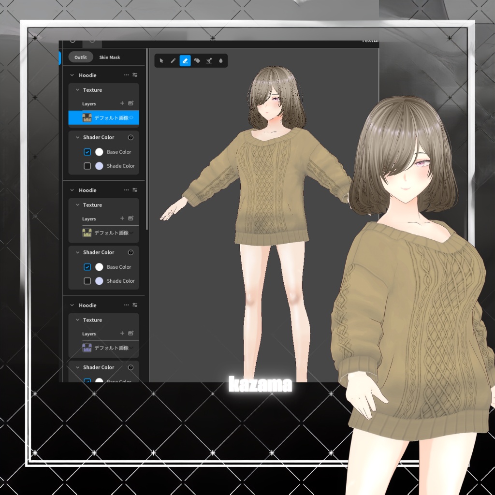495x495 pixels.
Task: Uncheck Base Color in first Hoodie section
Action: pos(87,152)
